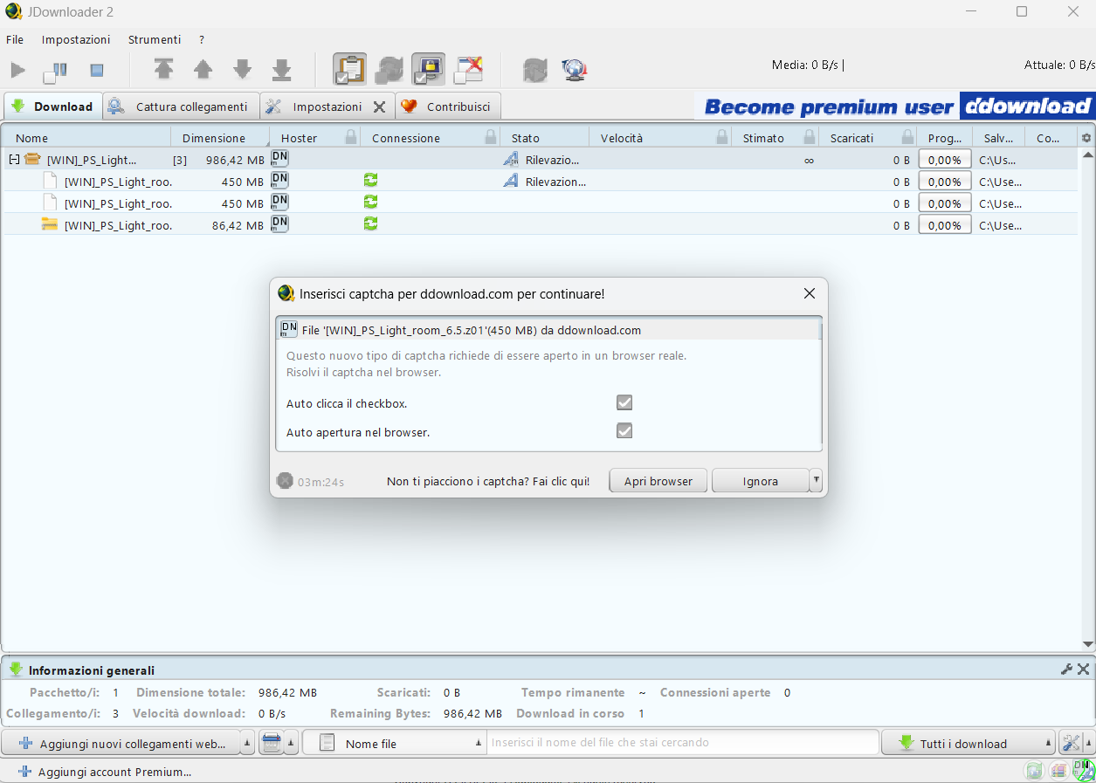
Task: Toggle automatic reconnect icon
Action: pyautogui.click(x=389, y=70)
